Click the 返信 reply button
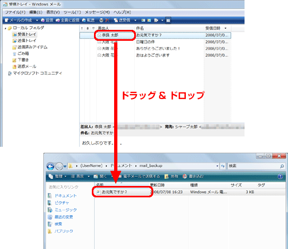Image resolution: width=288 pixels, height=249 pixels. tap(47, 20)
